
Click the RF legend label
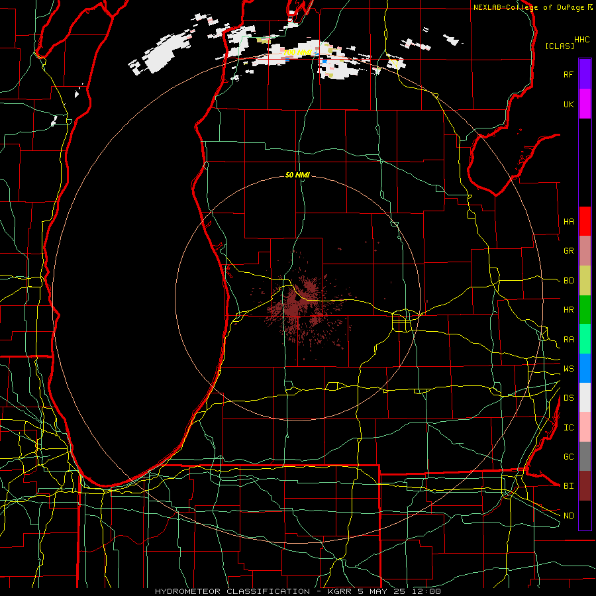(568, 74)
